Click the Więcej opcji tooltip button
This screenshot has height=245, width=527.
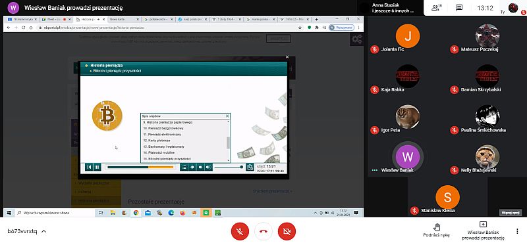tap(510, 213)
